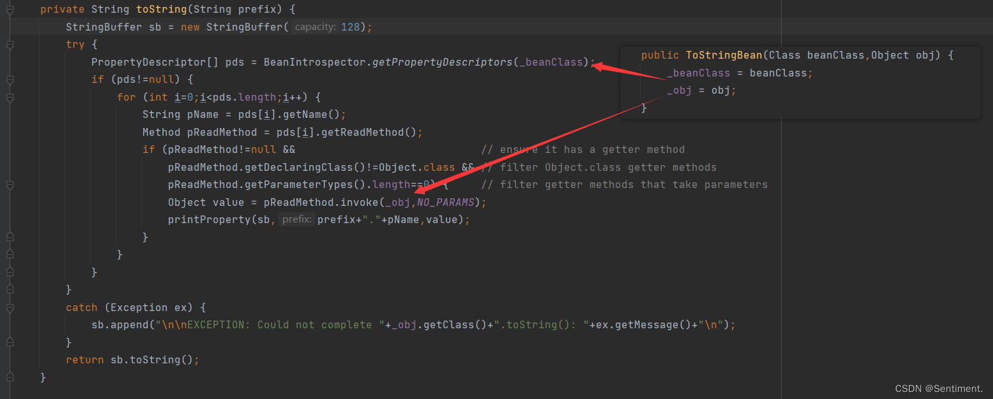Click 'printProperty' method call
This screenshot has width=993, height=399.
(209, 219)
